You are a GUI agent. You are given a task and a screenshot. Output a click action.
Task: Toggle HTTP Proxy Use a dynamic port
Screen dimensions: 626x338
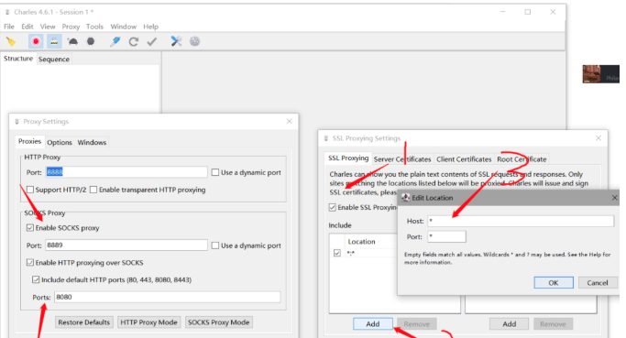pyautogui.click(x=215, y=172)
